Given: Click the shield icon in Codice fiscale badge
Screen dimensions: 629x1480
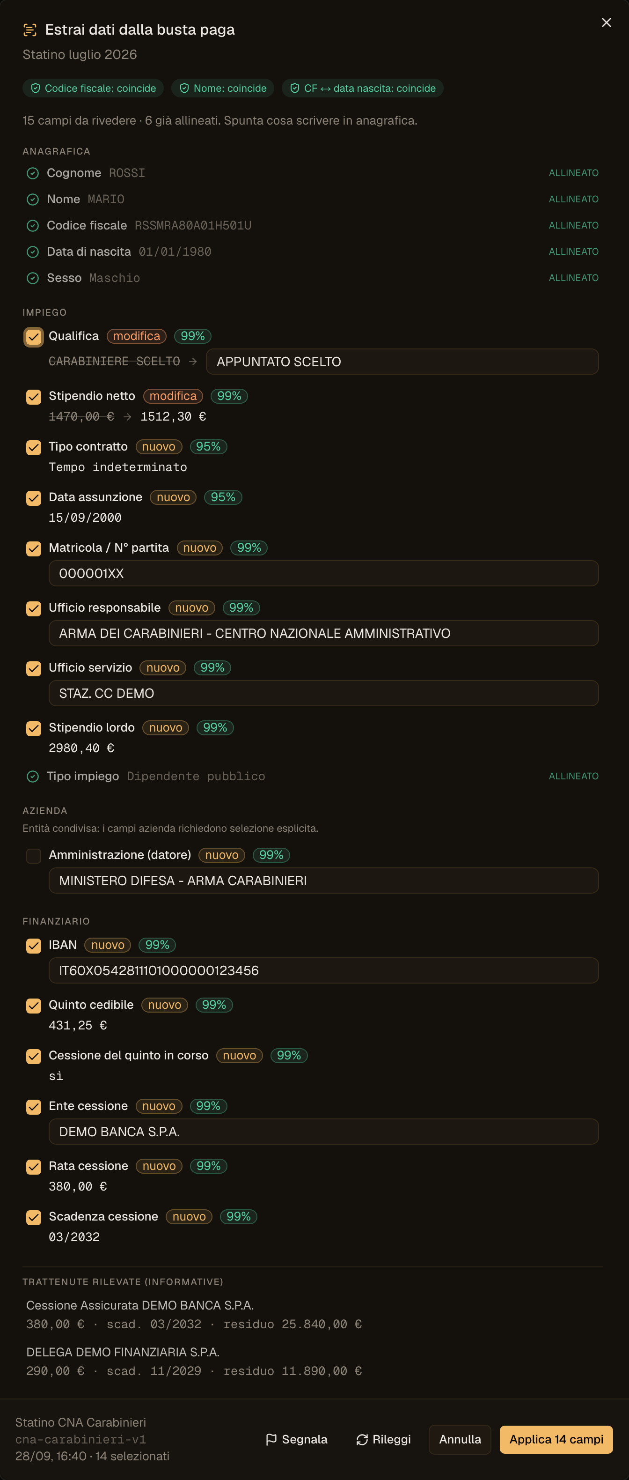Looking at the screenshot, I should pyautogui.click(x=36, y=88).
